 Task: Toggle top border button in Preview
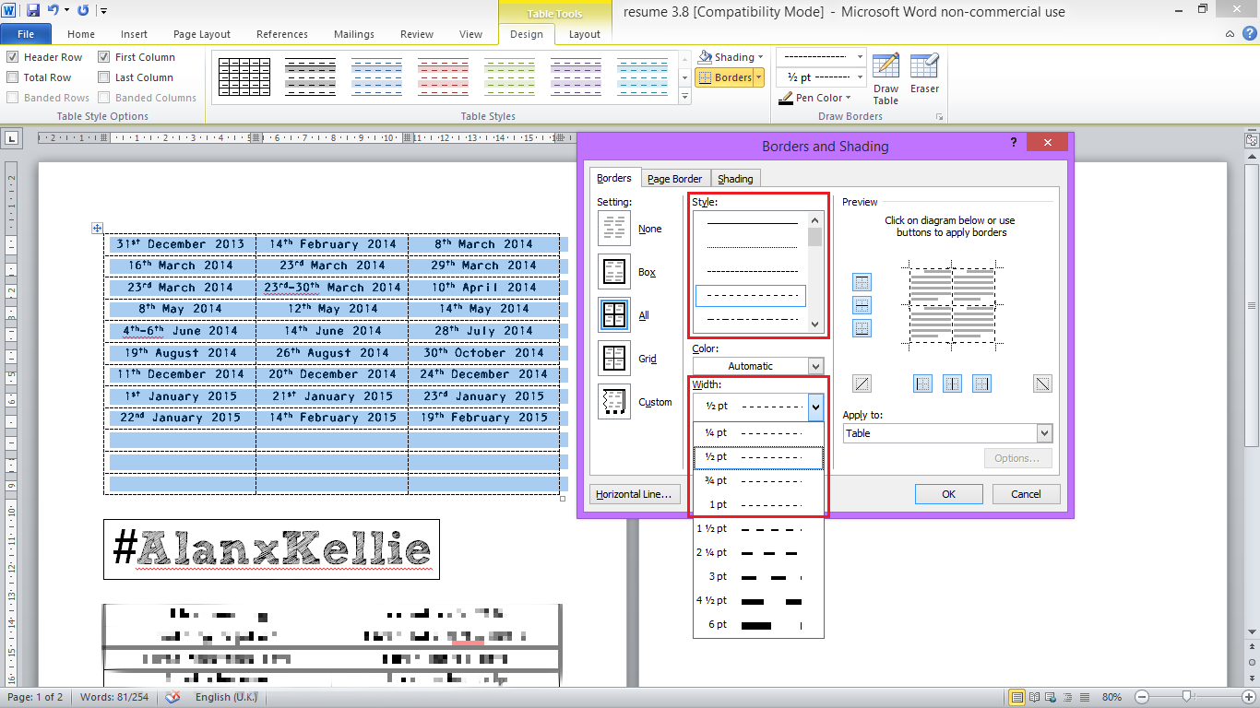point(862,282)
